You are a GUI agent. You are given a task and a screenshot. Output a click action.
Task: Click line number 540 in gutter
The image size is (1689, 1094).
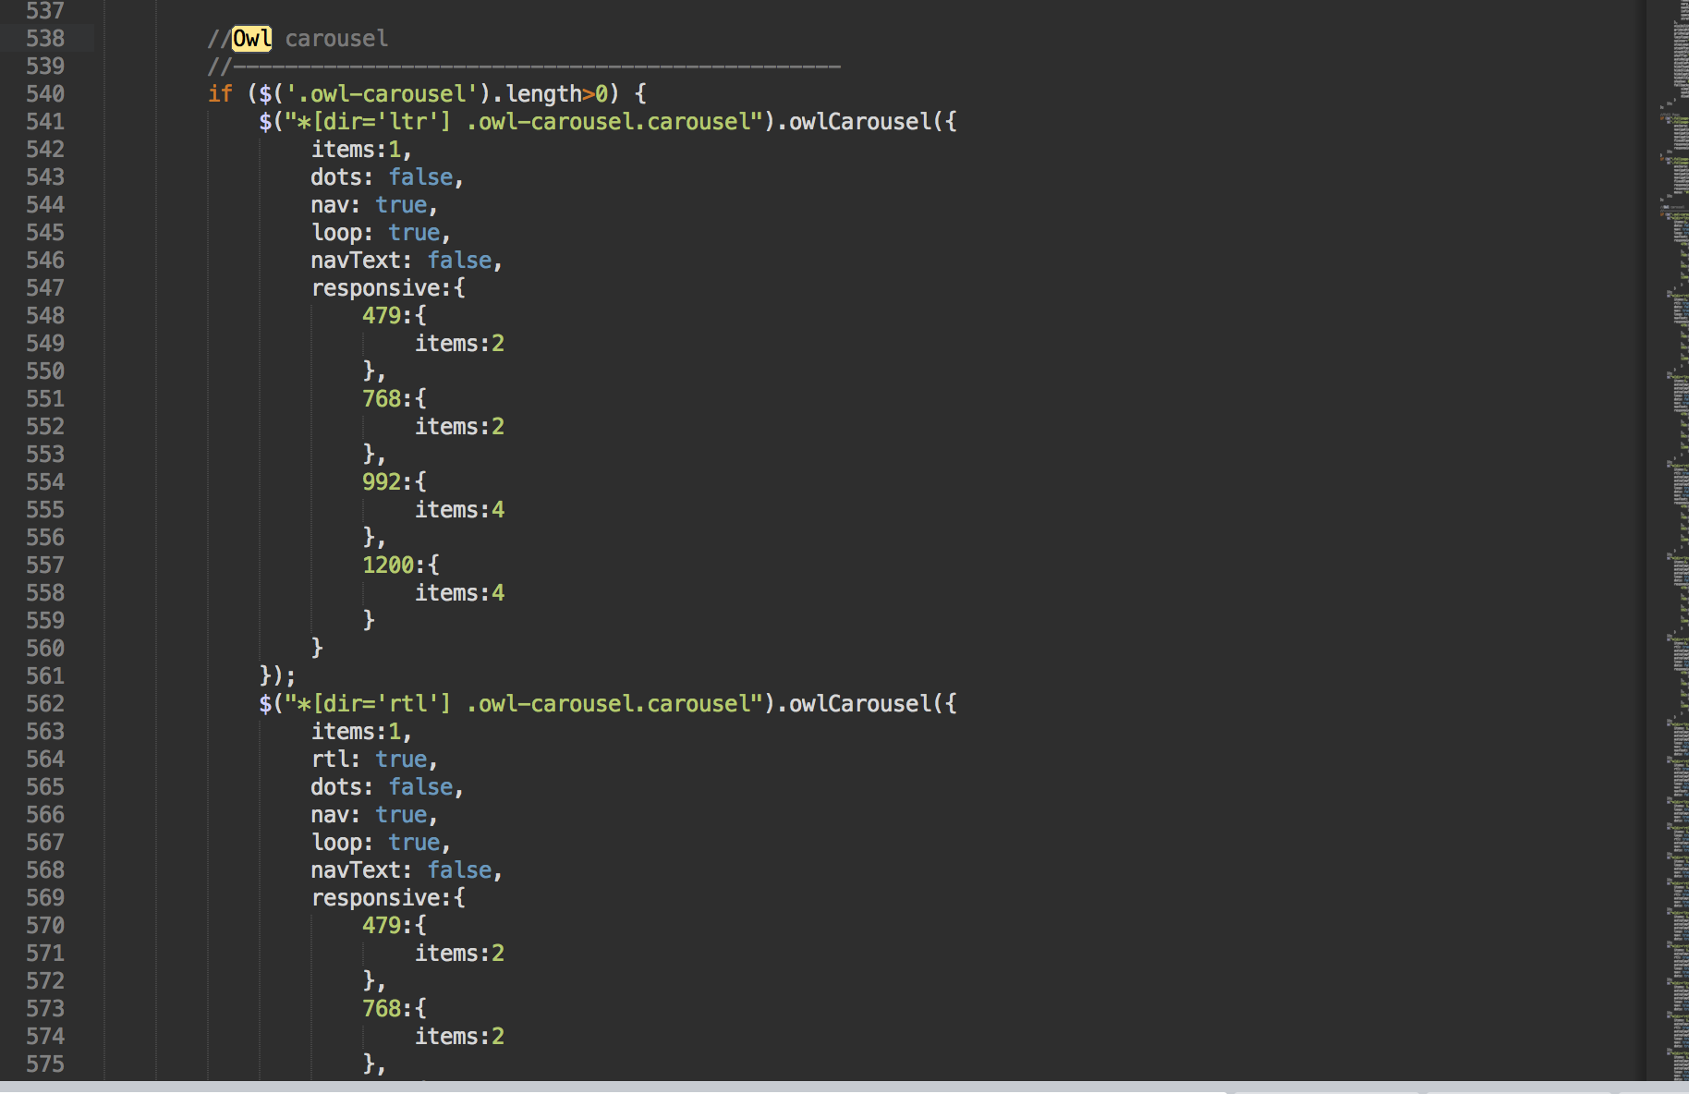(45, 93)
